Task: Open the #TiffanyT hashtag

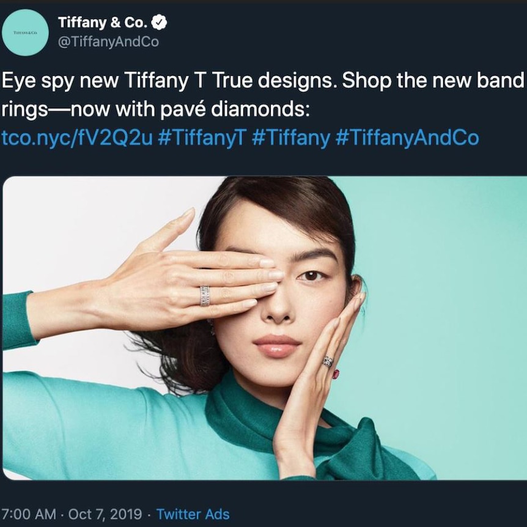Action: 202,138
